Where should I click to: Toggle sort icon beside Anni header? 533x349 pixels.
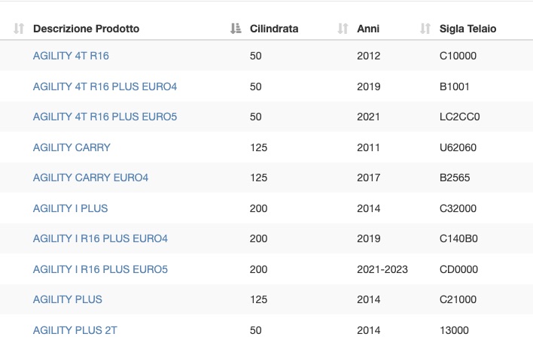[x=343, y=29]
